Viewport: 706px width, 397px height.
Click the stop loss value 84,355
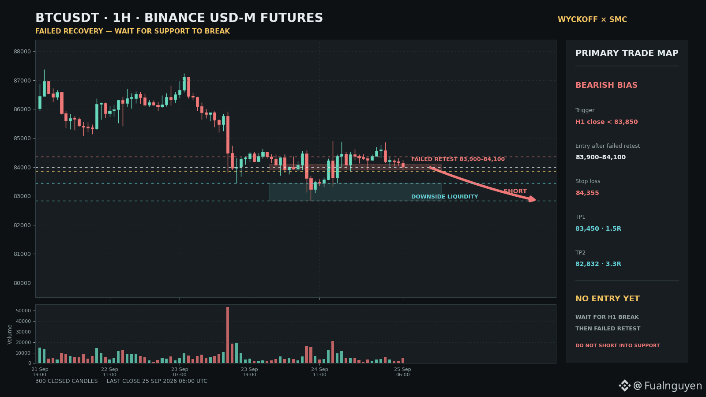click(587, 193)
